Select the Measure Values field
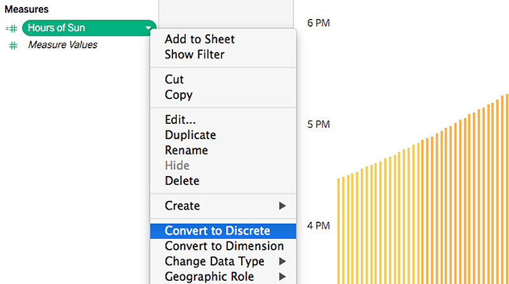Image resolution: width=509 pixels, height=284 pixels. (x=62, y=44)
